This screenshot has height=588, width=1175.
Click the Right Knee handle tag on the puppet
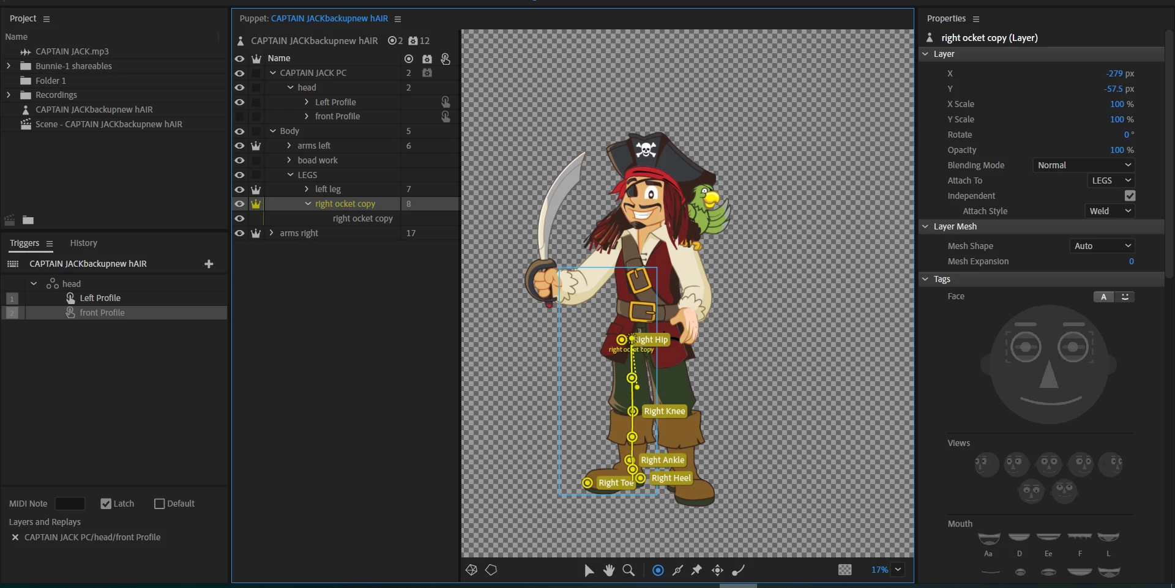(665, 411)
